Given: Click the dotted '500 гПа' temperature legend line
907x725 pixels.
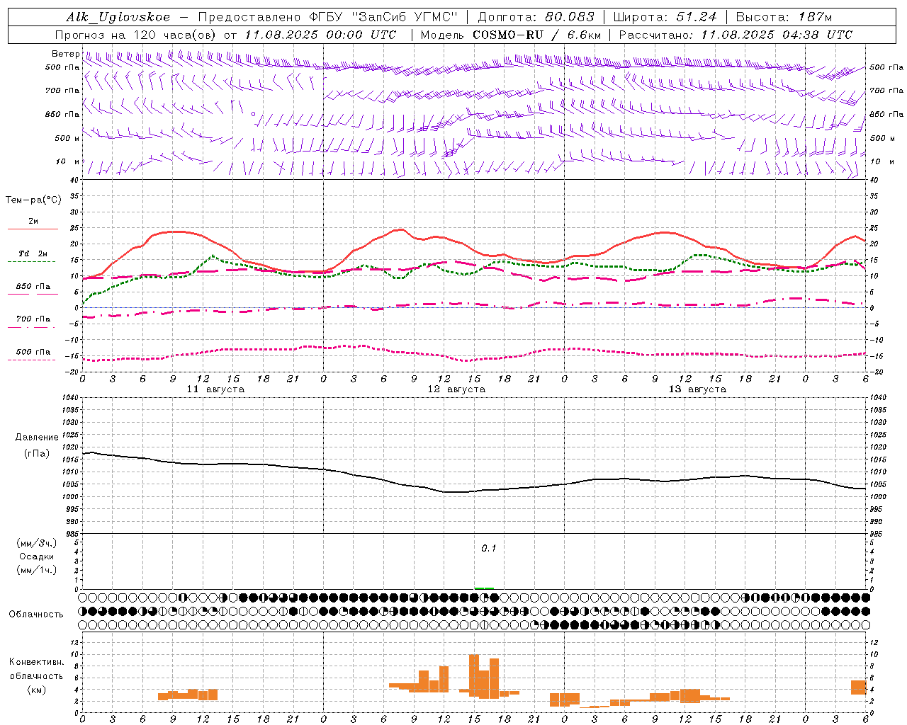Looking at the screenshot, I should pos(32,360).
